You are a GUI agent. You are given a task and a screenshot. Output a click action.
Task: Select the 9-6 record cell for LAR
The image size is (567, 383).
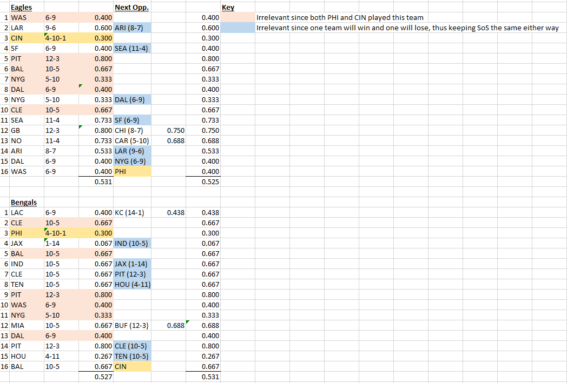point(62,28)
